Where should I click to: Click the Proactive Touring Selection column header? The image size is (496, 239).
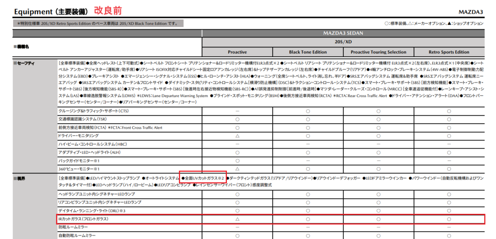(378, 52)
